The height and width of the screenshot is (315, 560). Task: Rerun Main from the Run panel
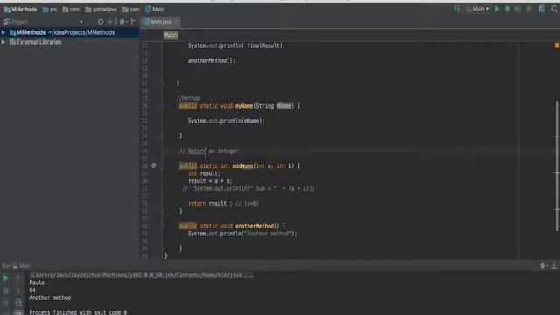6,278
